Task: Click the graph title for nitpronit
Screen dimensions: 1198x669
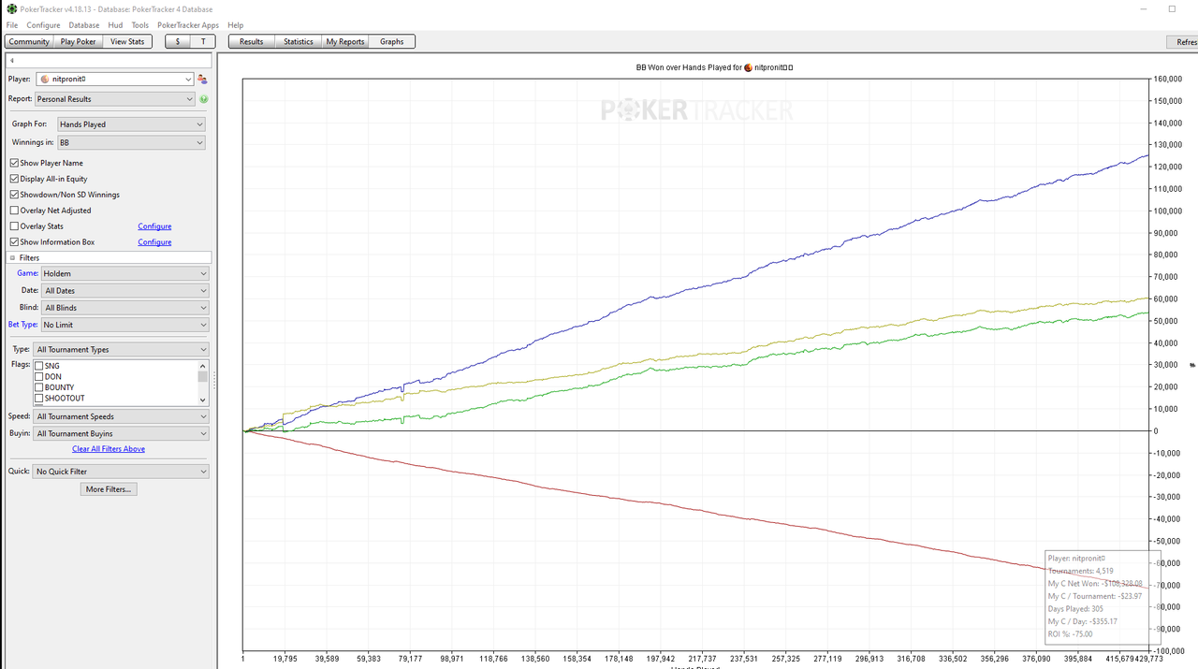Action: click(715, 67)
